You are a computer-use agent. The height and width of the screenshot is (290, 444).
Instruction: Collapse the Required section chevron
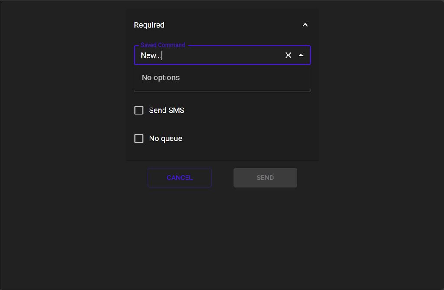[x=305, y=25]
